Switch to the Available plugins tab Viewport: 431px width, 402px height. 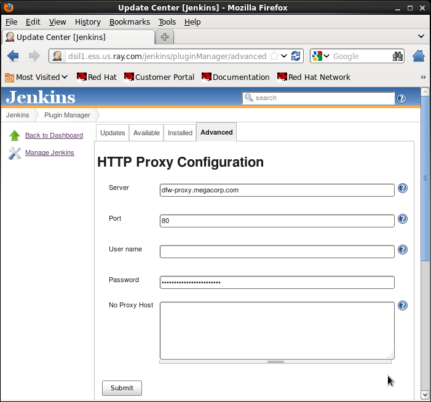(146, 133)
